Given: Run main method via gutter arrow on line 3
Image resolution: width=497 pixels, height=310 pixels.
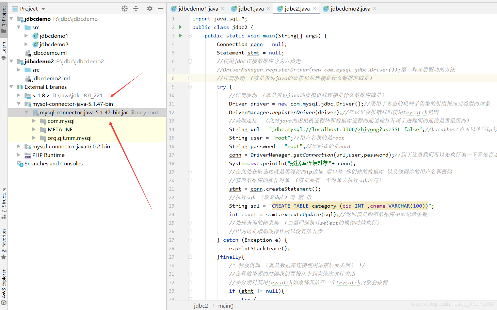Looking at the screenshot, I should tap(180, 36).
